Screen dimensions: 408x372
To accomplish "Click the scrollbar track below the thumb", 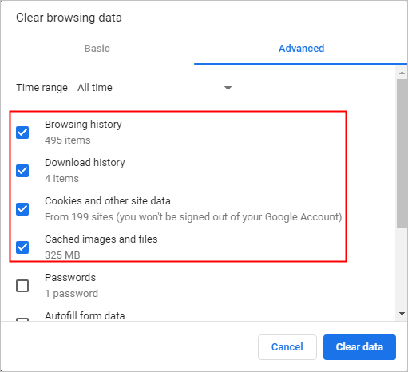I will (402, 267).
